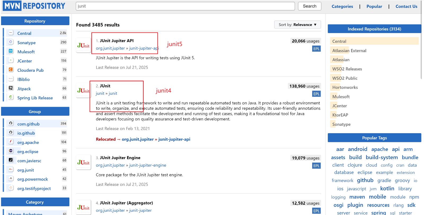Click the MVN Repository logo
Viewport: 424px width, 215px height.
34,6
